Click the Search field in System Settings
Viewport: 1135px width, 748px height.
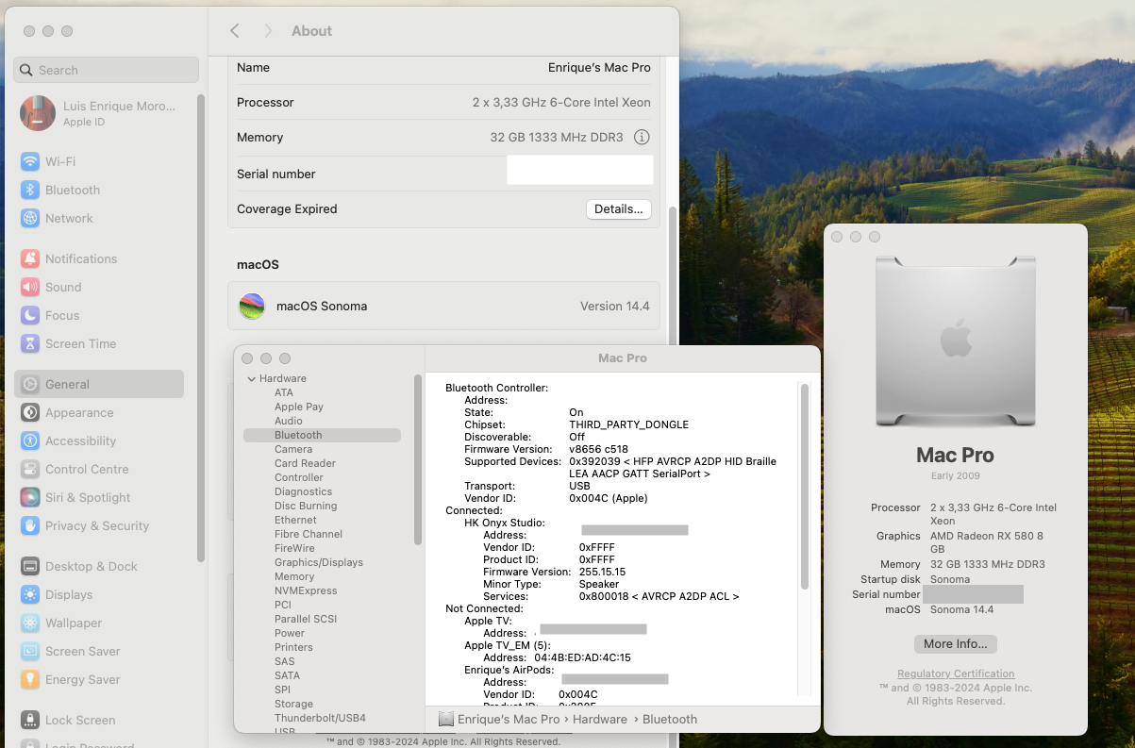pos(107,70)
